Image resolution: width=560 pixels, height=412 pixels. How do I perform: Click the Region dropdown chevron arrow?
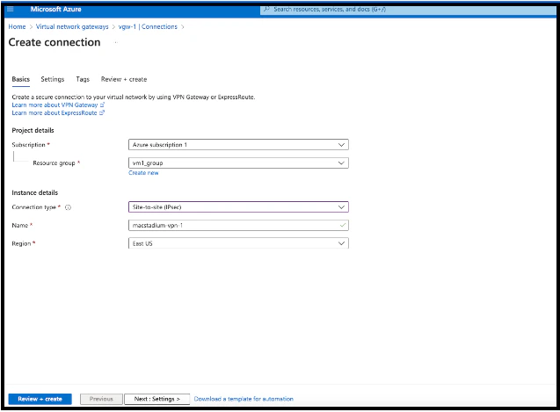[341, 243]
